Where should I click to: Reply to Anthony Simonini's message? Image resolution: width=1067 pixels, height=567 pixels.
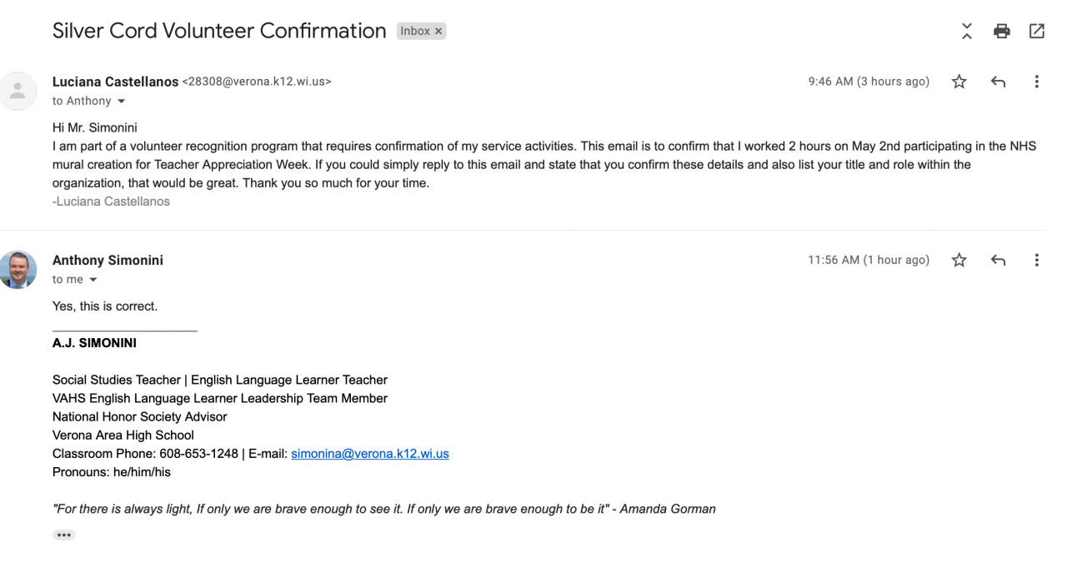click(998, 261)
